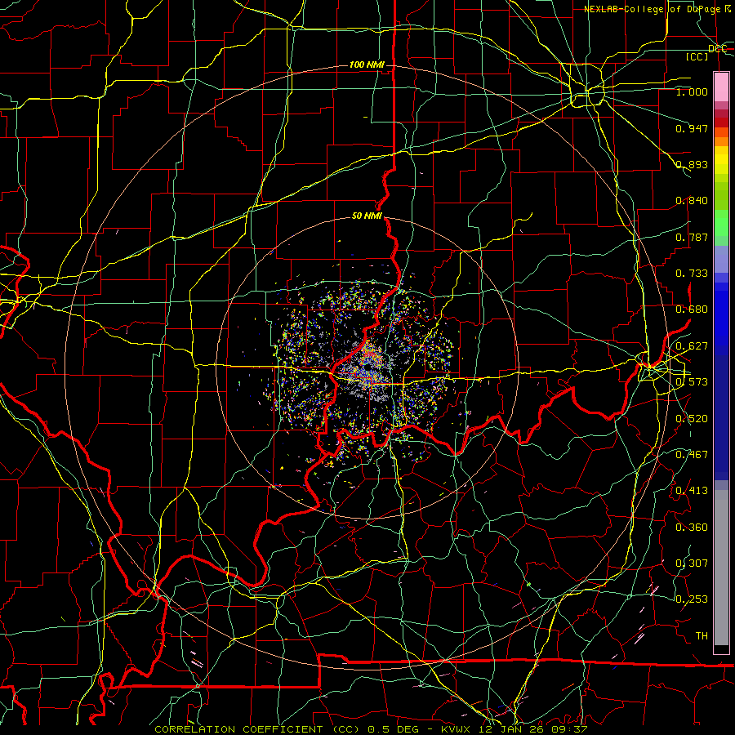Click the 0.467 value on the color scale

tap(692, 454)
